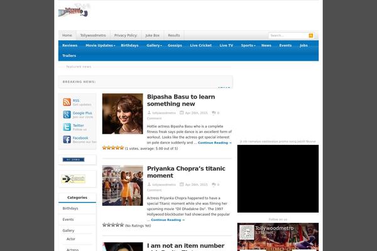Open the Live TV page
Viewport: 377px width, 251px height.
coord(226,45)
